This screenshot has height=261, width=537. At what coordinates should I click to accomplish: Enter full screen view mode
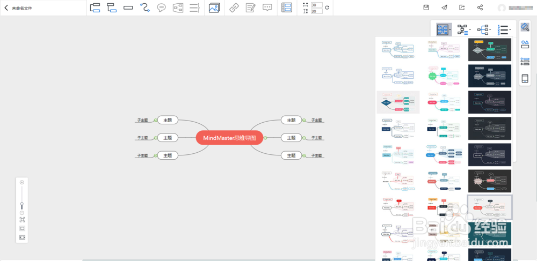tap(22, 237)
